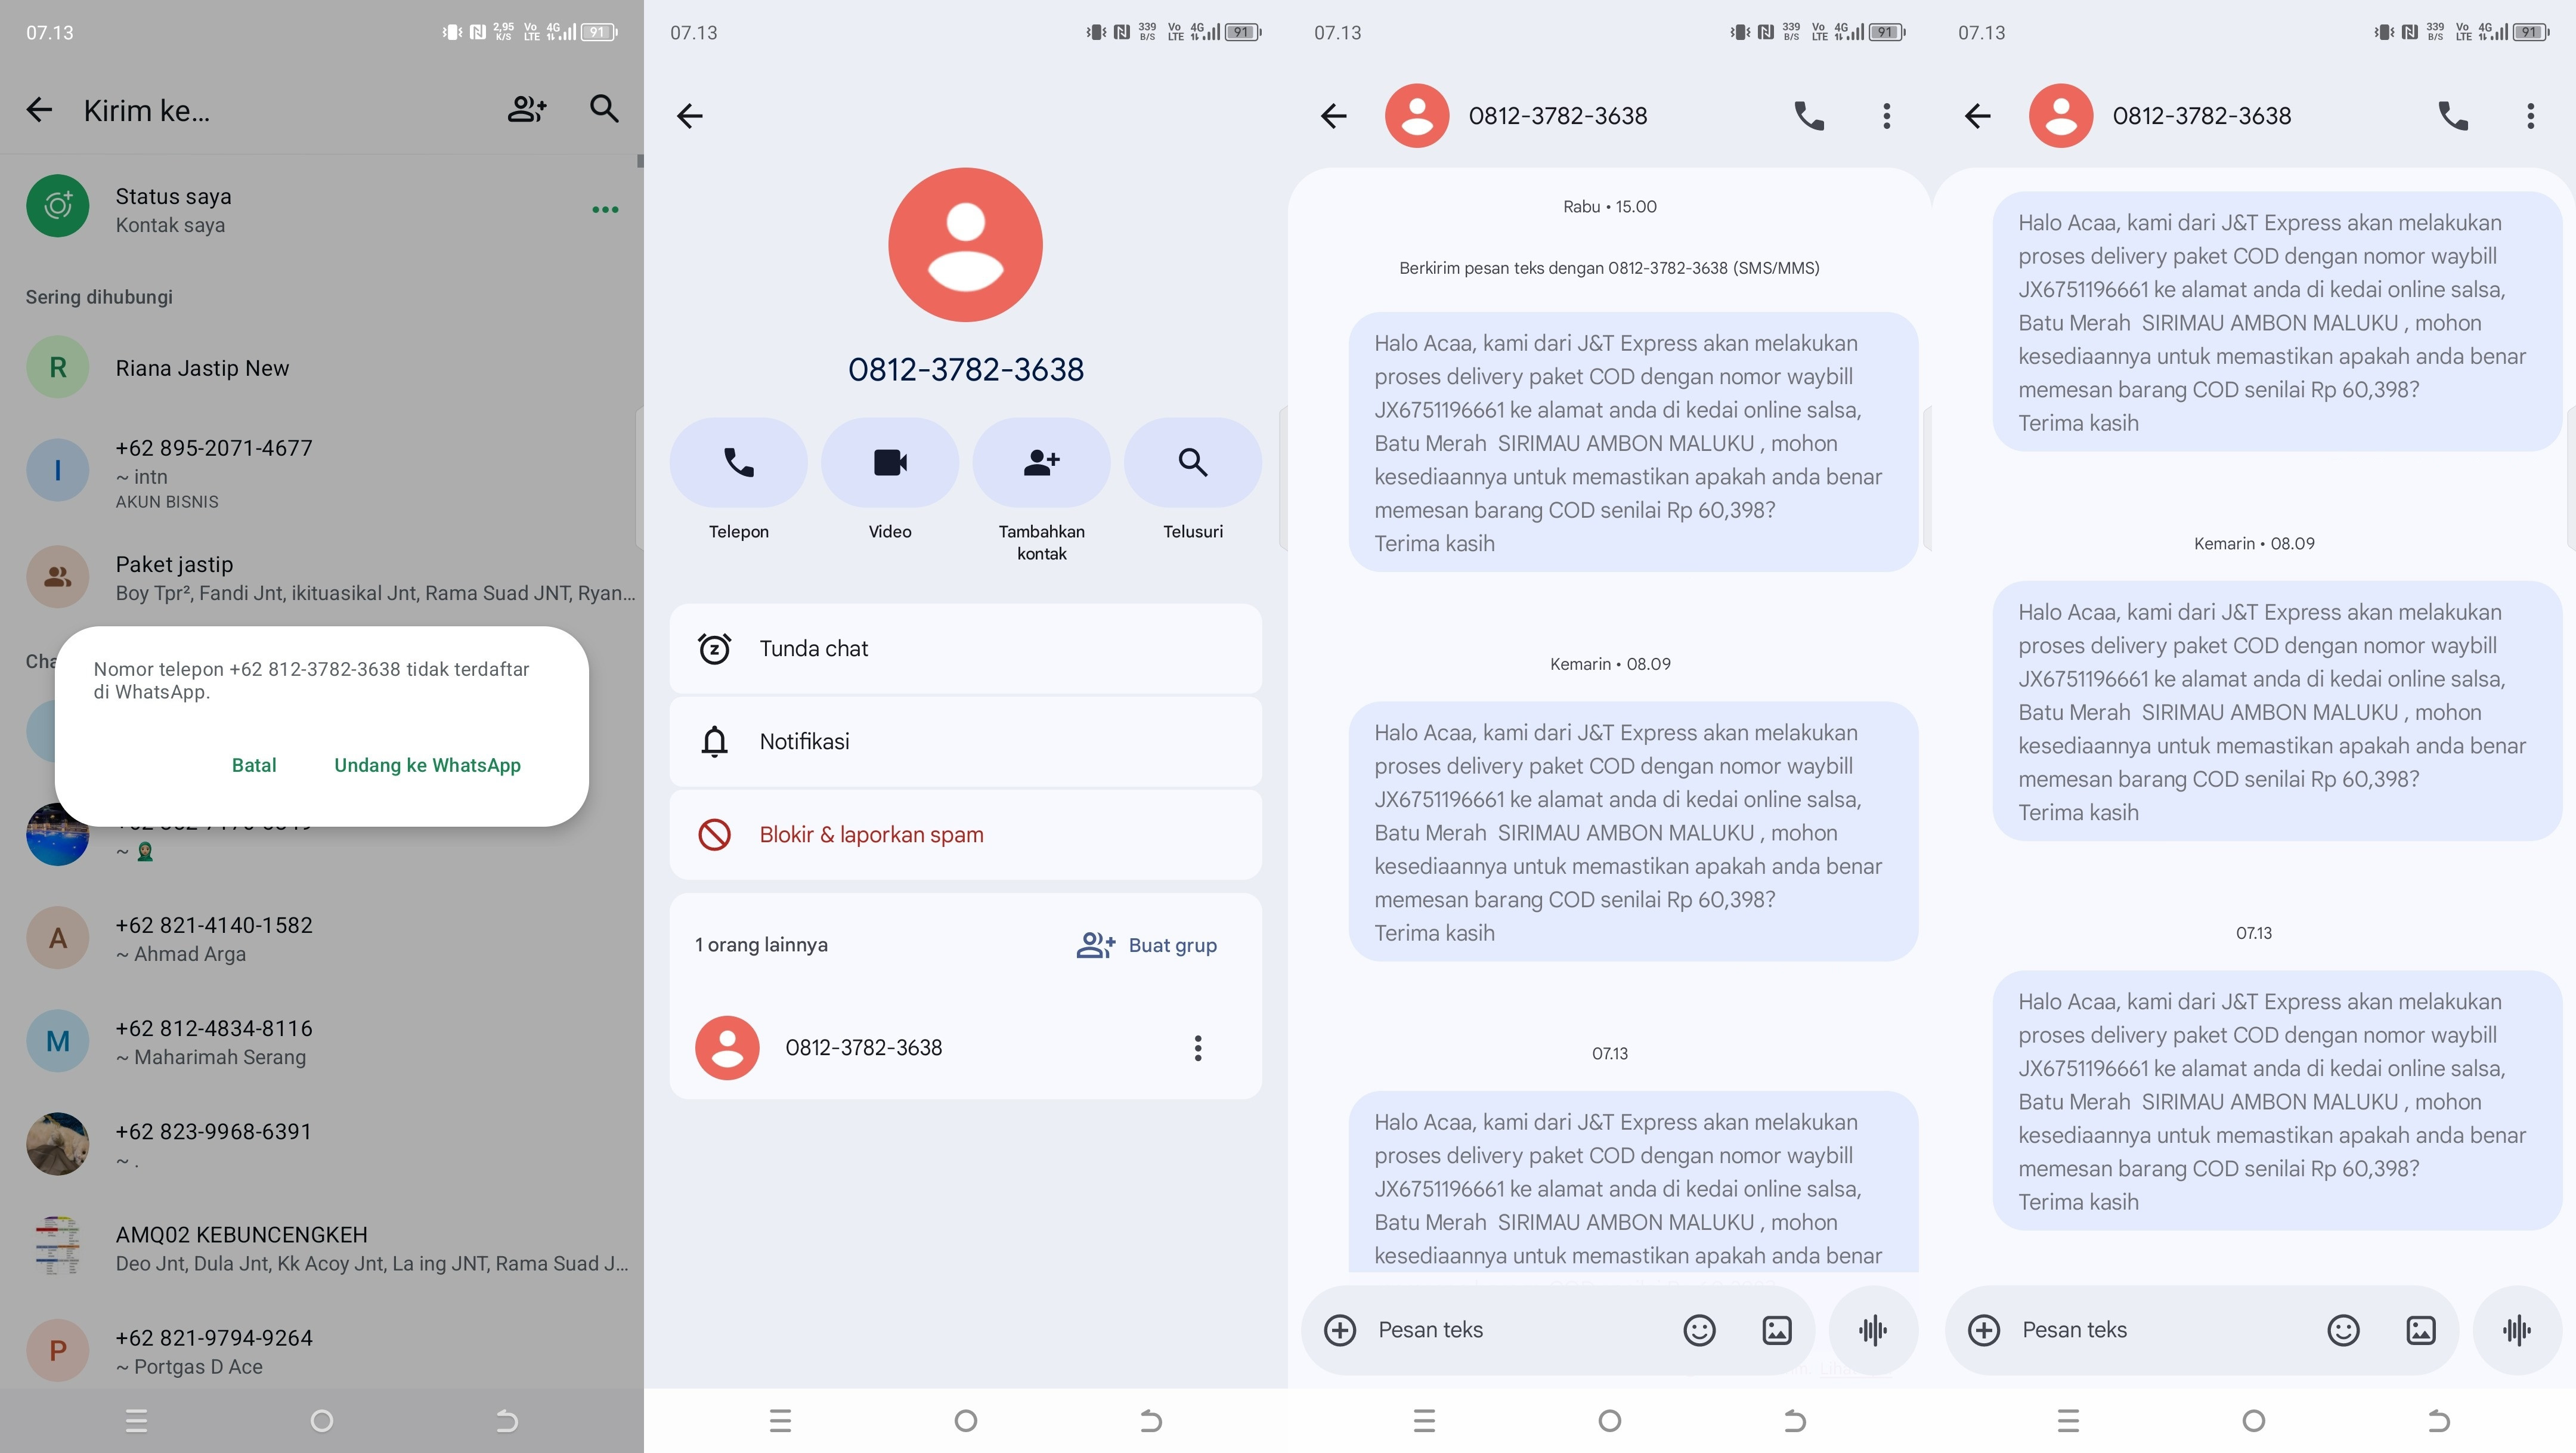
Task: Tap Undang ke WhatsApp button
Action: click(x=427, y=765)
